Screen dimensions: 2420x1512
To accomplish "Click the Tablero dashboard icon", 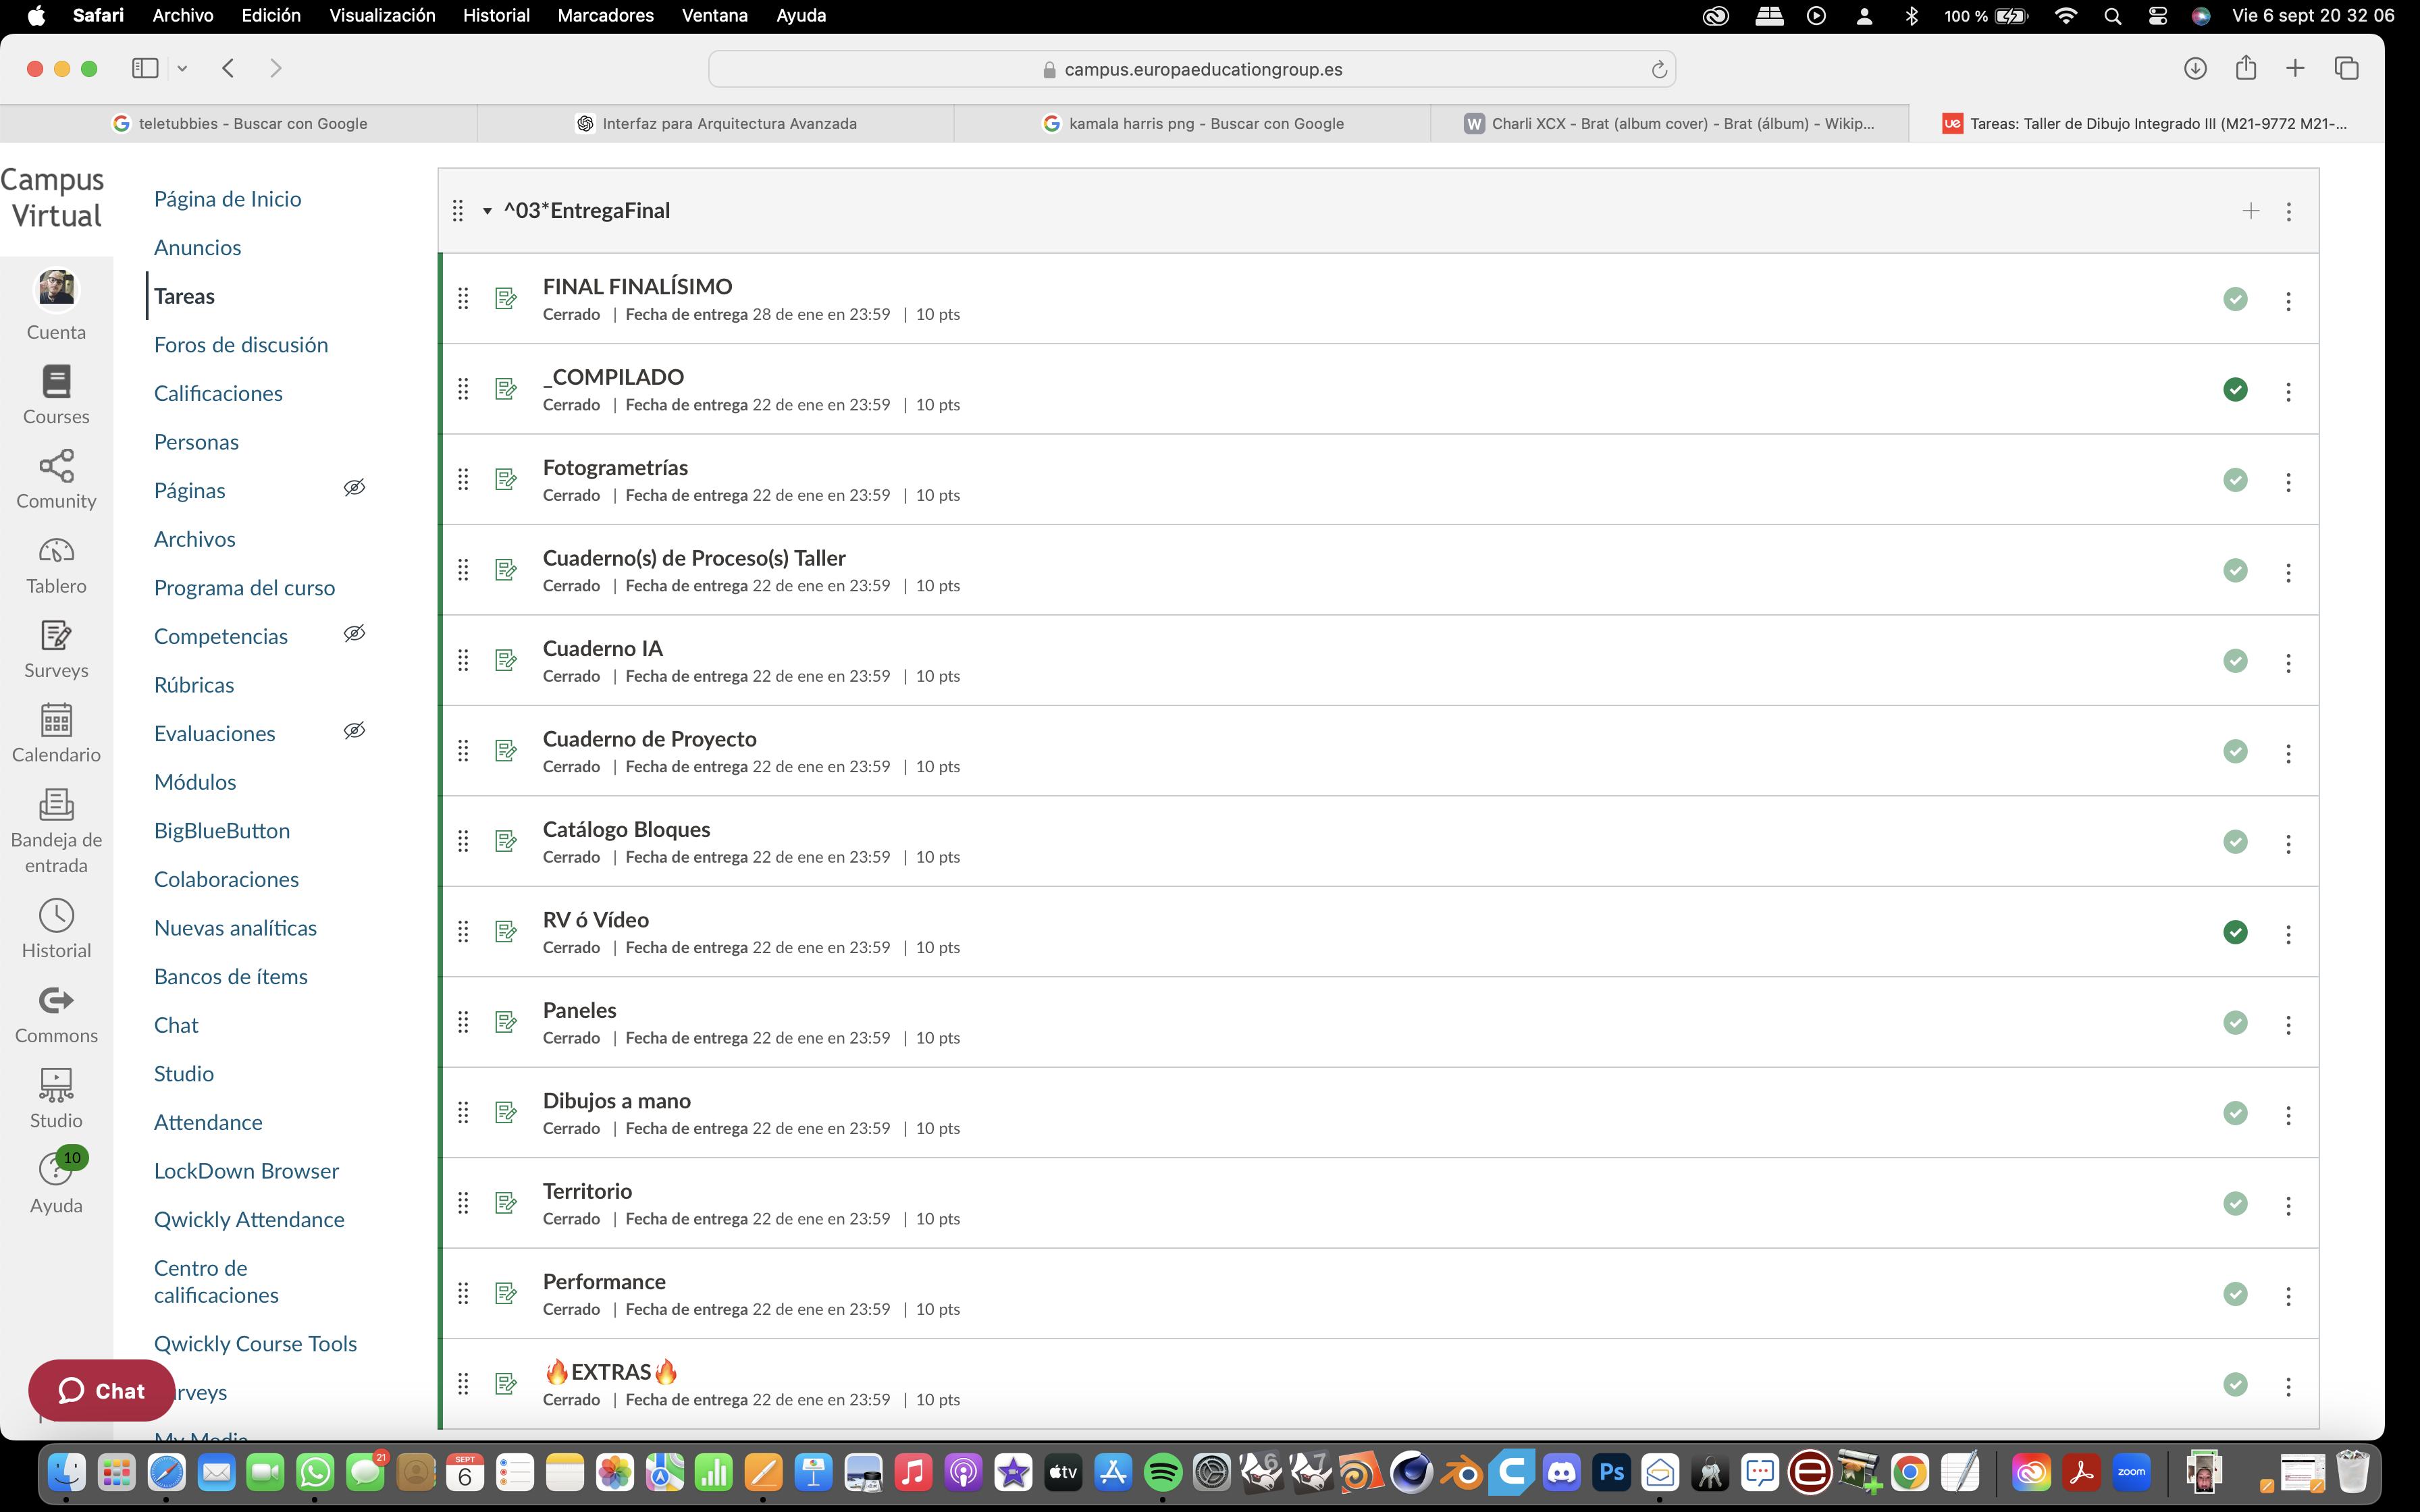I will (56, 551).
